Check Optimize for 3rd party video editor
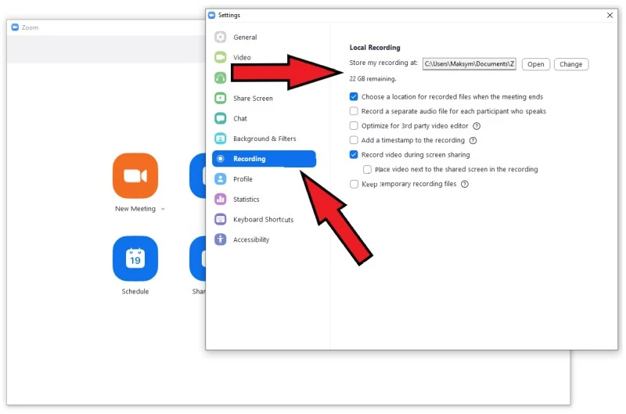Screen dimensions: 626x414 (354, 126)
